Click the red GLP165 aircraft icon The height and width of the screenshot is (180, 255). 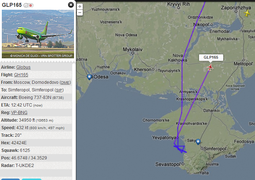click(210, 67)
